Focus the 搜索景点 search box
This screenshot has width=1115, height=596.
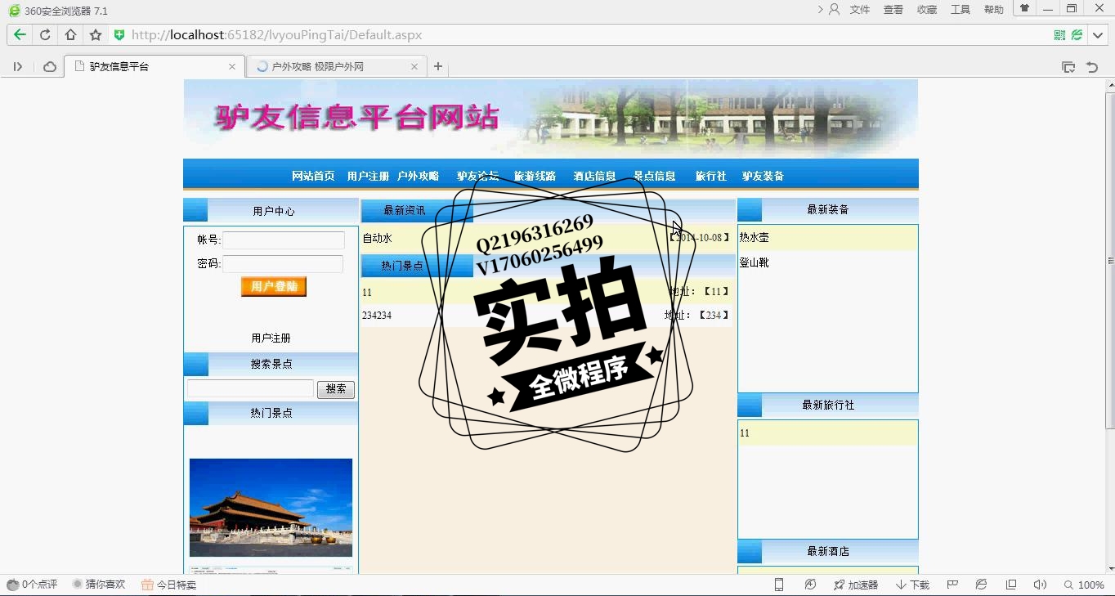coord(250,388)
